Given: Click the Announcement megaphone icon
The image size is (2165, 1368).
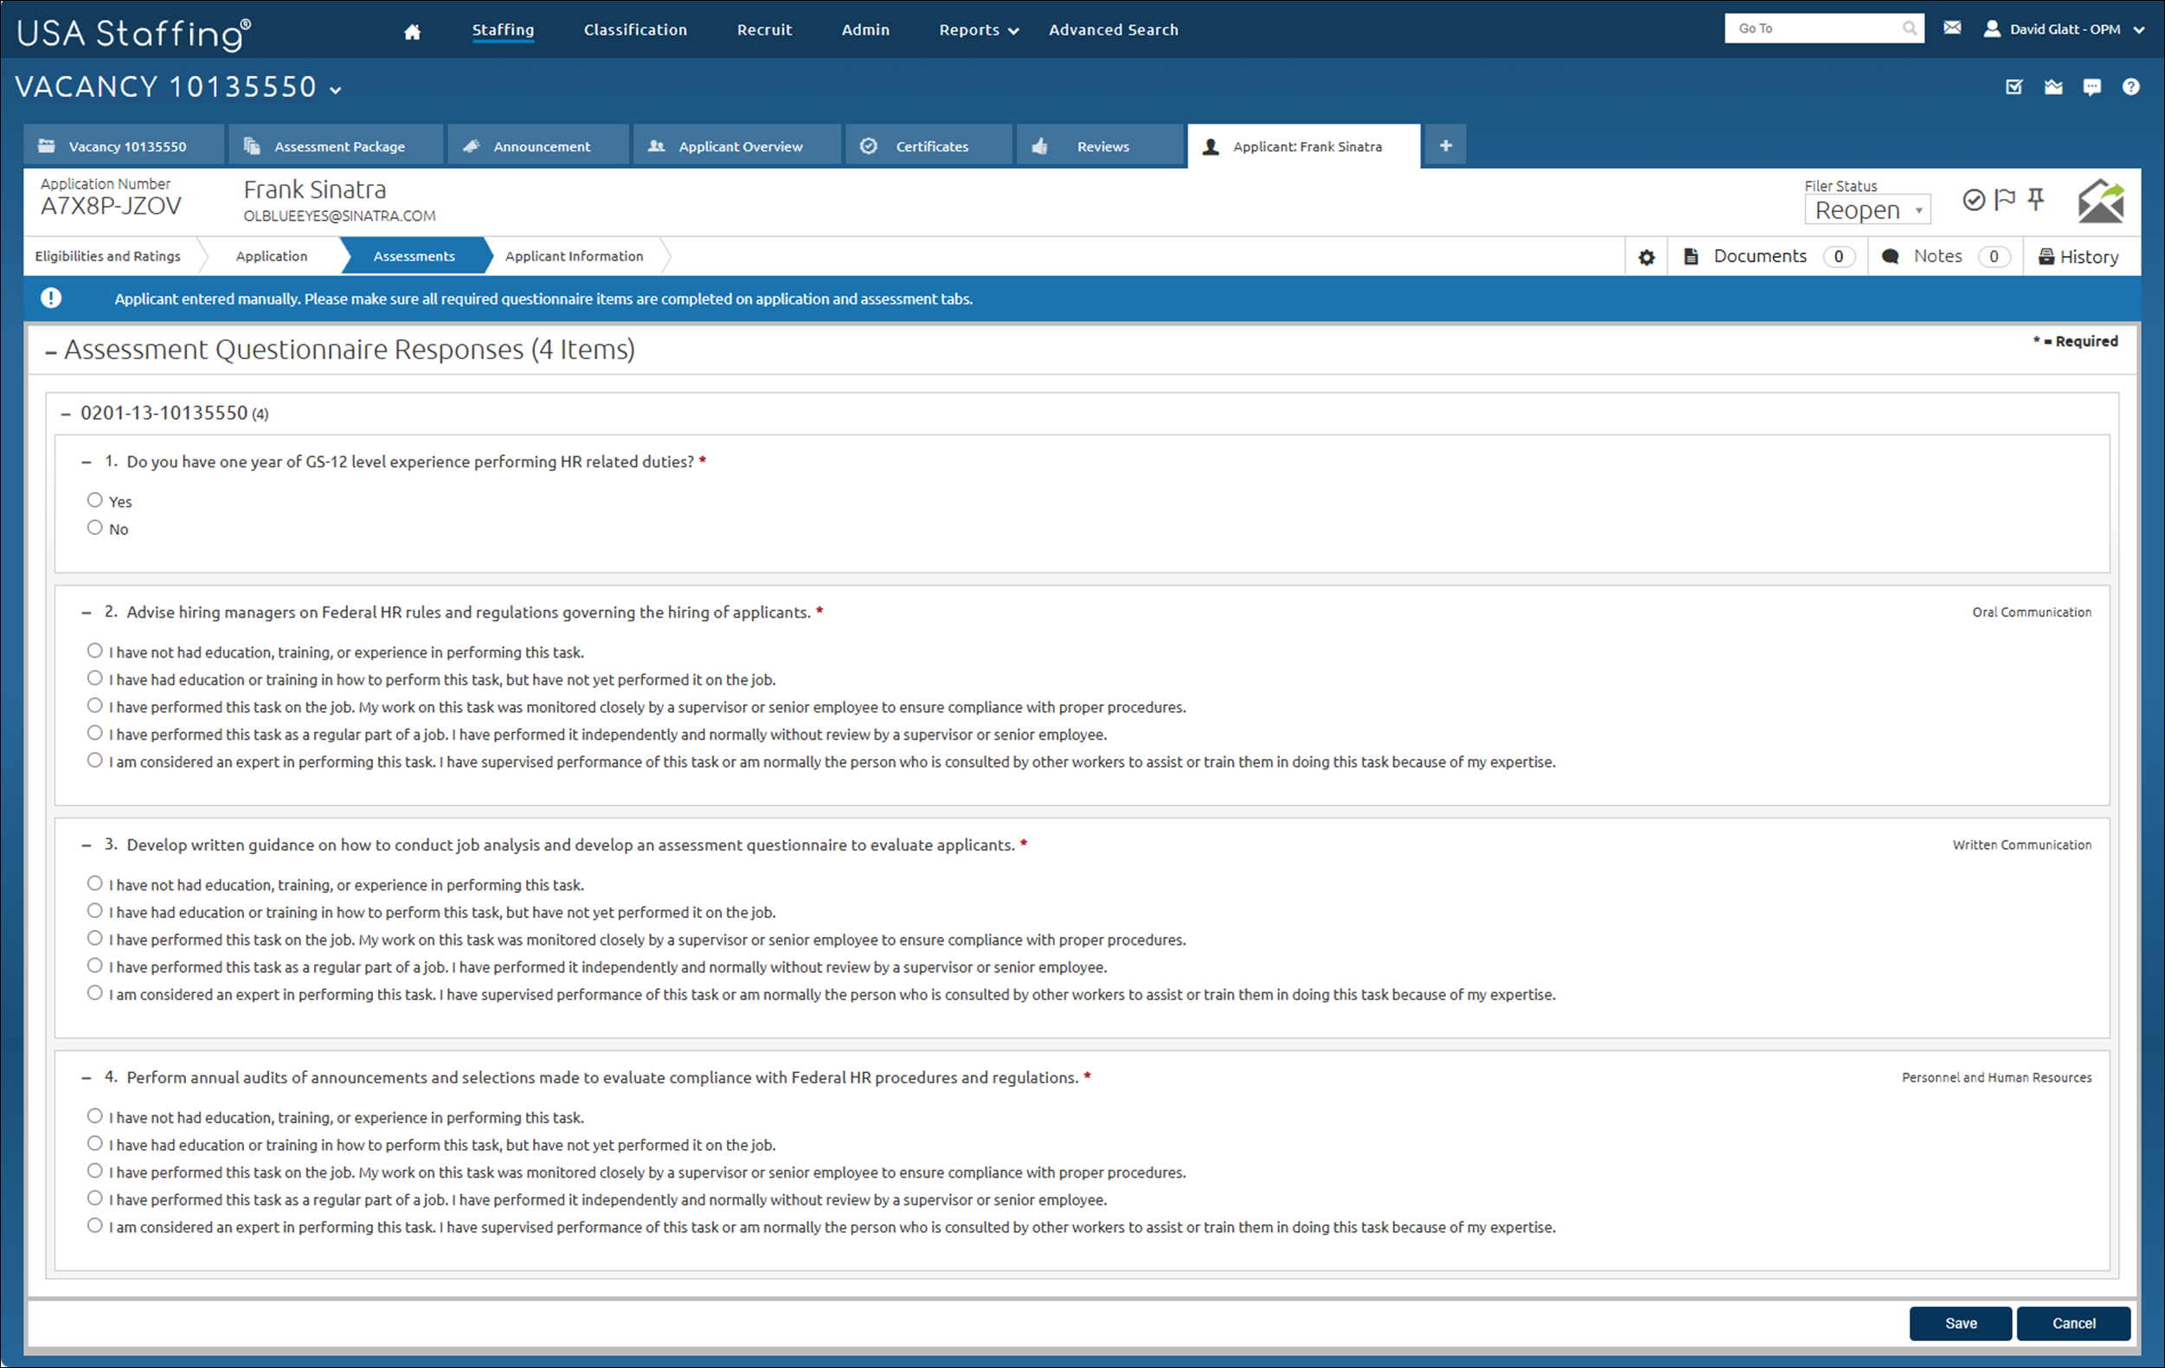Looking at the screenshot, I should click(471, 145).
